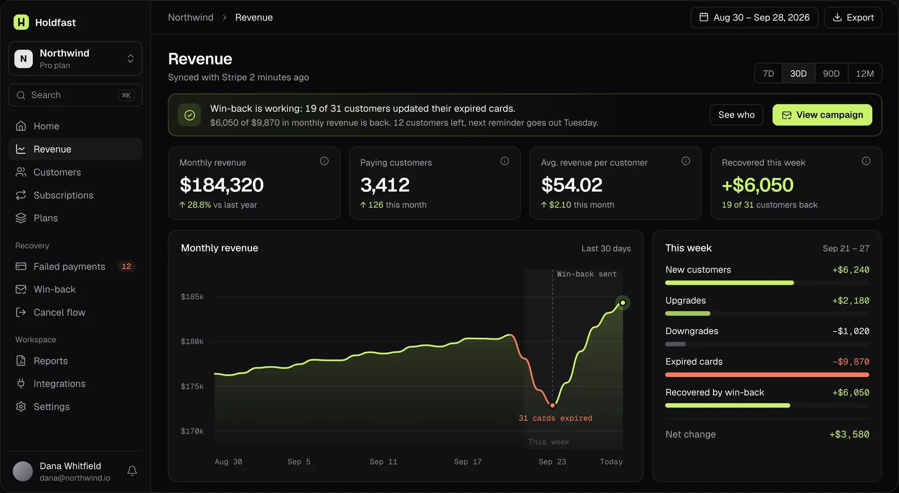Click the See who button
The image size is (899, 493).
737,115
